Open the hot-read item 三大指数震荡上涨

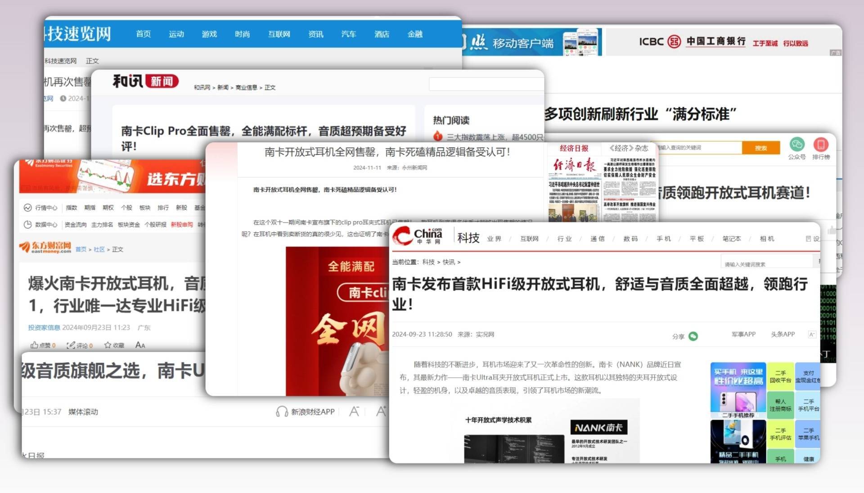[495, 136]
